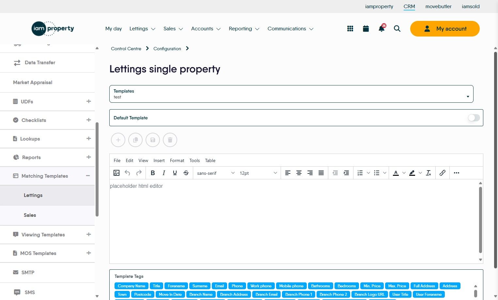This screenshot has height=300, width=498.
Task: Insert the Company Name template tag
Action: pos(132,286)
